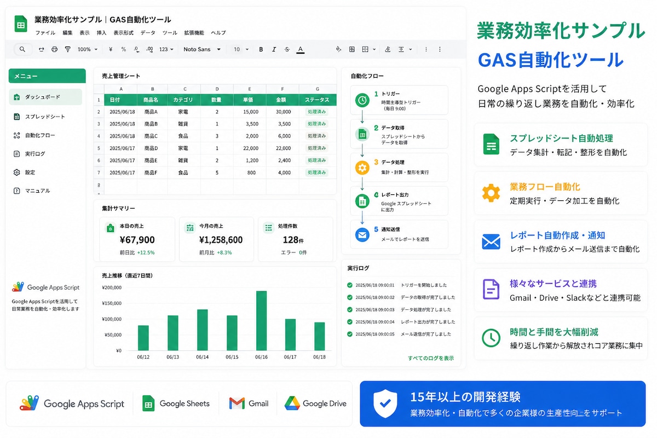Apply yen currency format
Image resolution: width=657 pixels, height=438 pixels.
click(111, 49)
